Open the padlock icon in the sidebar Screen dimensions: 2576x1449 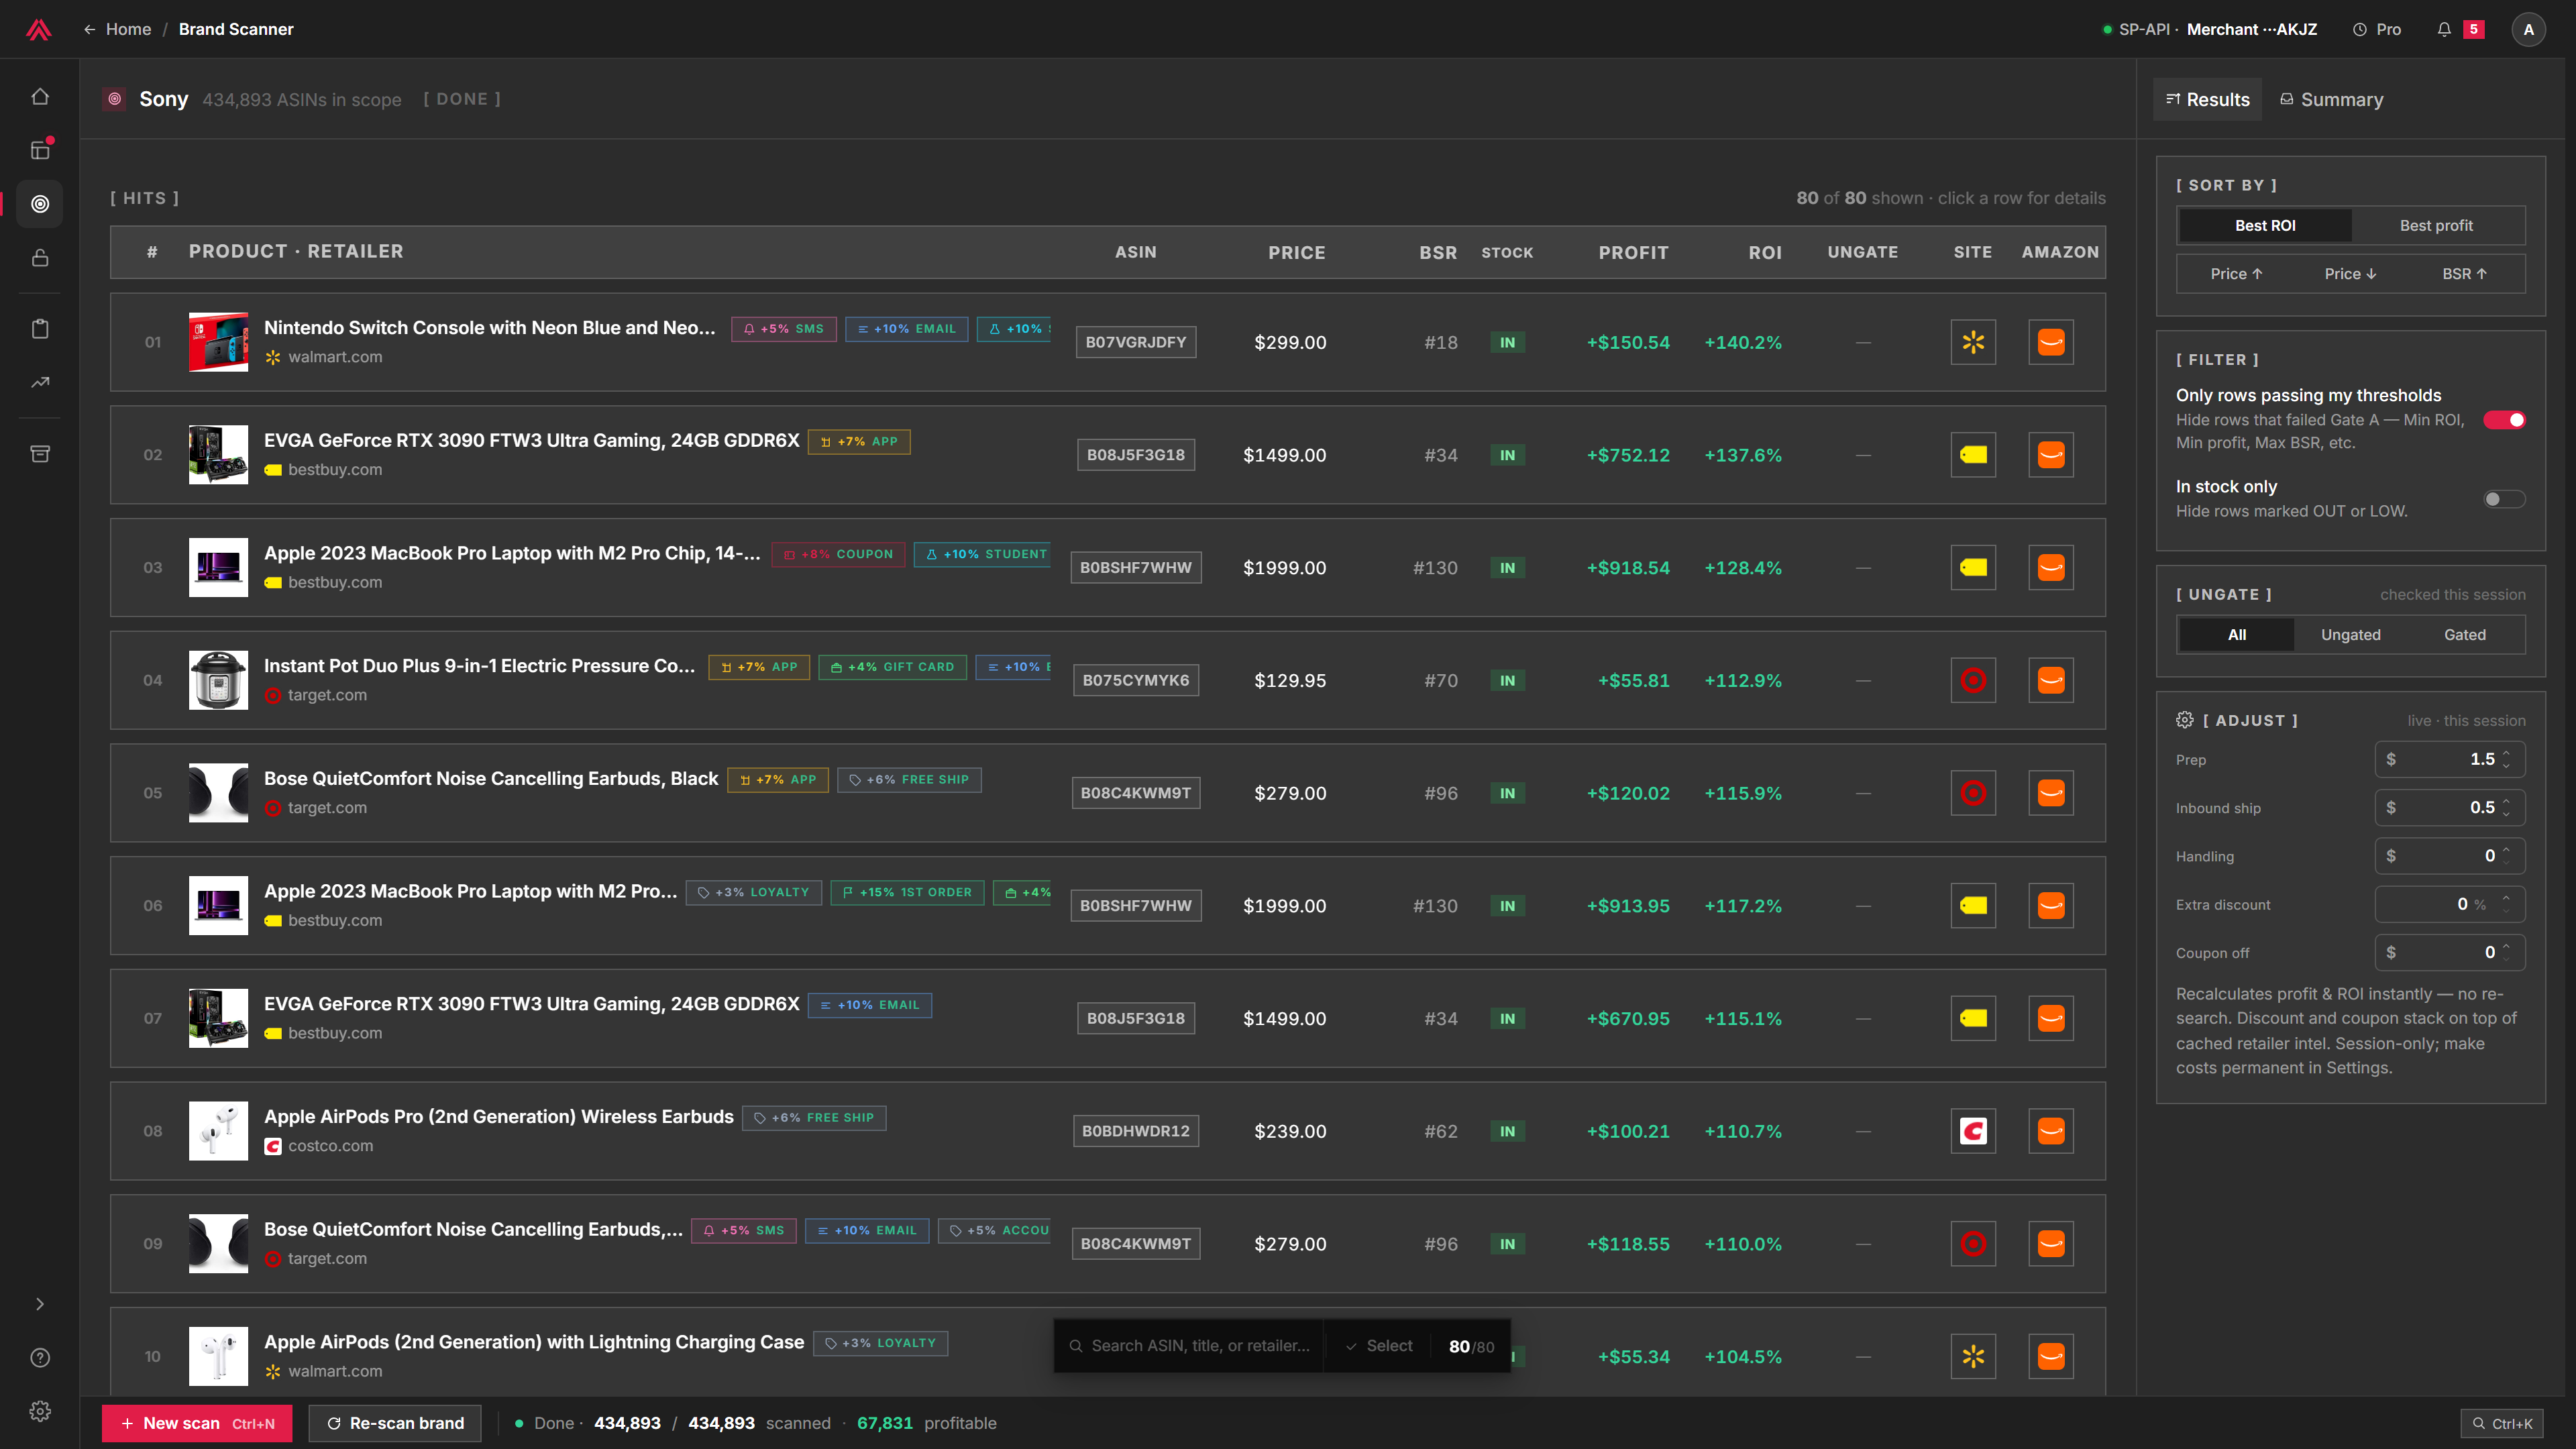(40, 258)
